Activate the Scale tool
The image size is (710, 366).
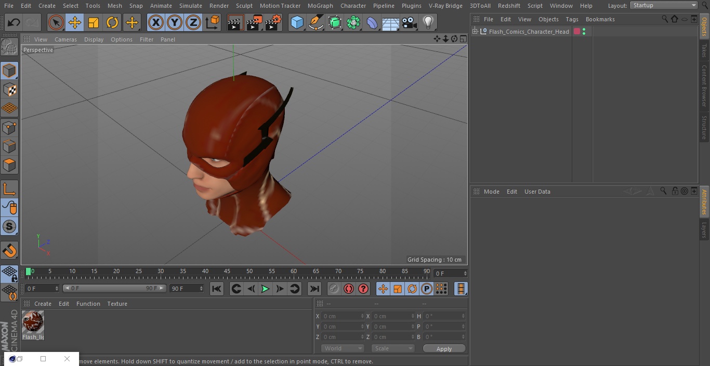point(94,22)
